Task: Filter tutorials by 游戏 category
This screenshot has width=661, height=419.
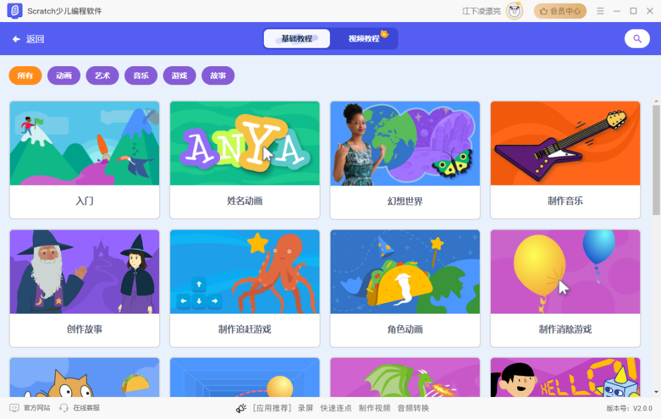Action: [179, 75]
